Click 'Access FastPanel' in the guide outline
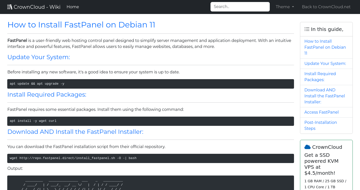The image size is (360, 190). (x=321, y=112)
